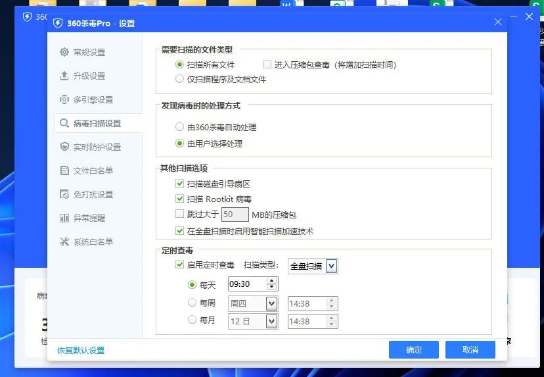Click the 文件白名单 document icon
The width and height of the screenshot is (544, 377).
pyautogui.click(x=64, y=170)
